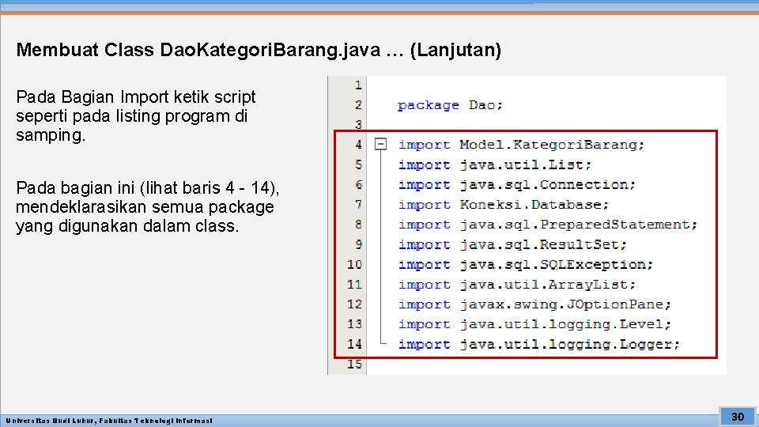Select 'import java.sql.Connection;' line
Image resolution: width=759 pixels, height=427 pixels.
pyautogui.click(x=516, y=184)
